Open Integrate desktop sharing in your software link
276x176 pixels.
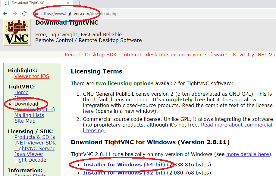point(174,55)
